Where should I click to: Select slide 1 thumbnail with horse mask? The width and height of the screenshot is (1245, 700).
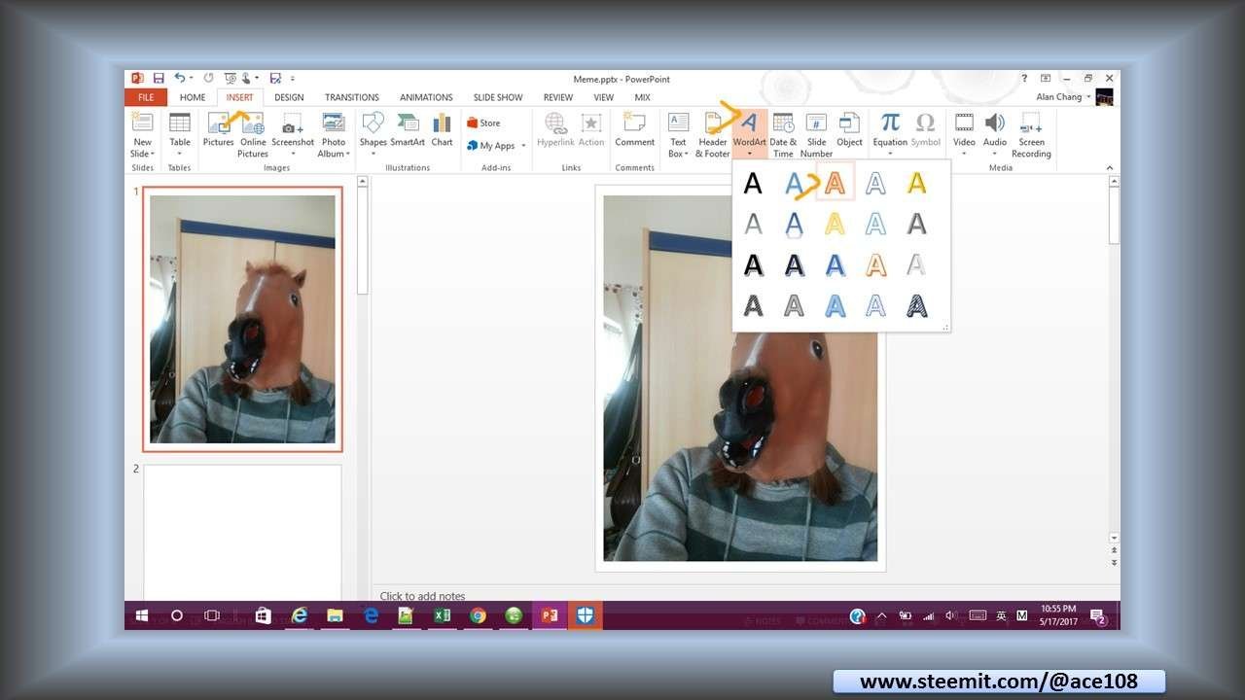pyautogui.click(x=242, y=319)
